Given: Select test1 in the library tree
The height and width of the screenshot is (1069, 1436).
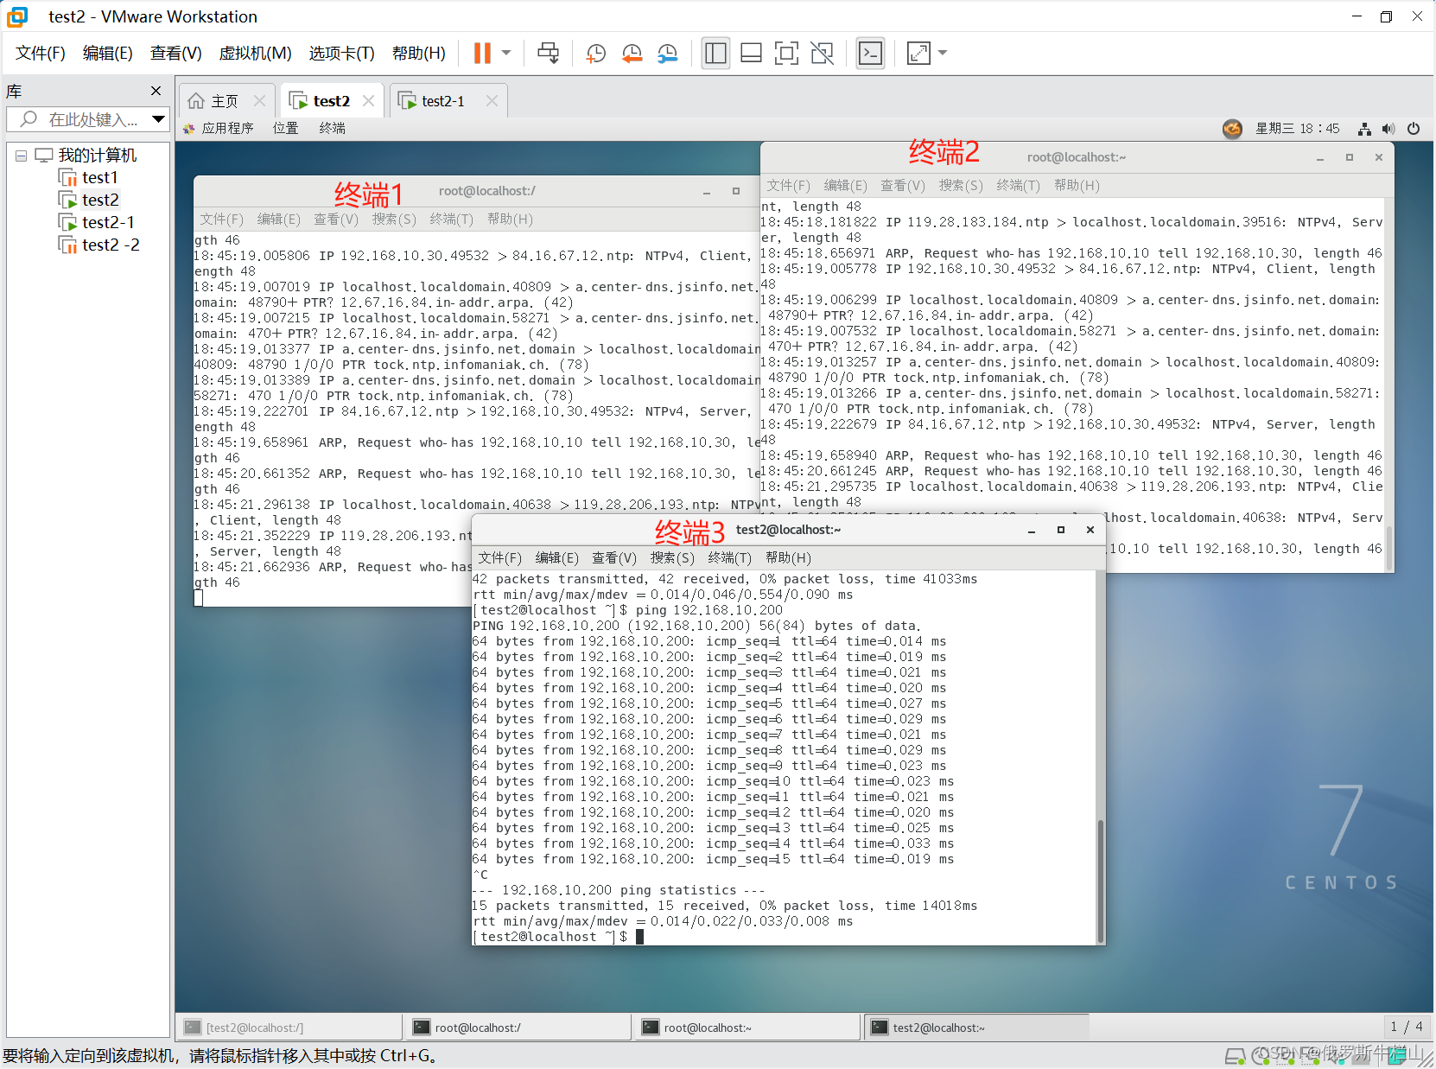Looking at the screenshot, I should [99, 178].
